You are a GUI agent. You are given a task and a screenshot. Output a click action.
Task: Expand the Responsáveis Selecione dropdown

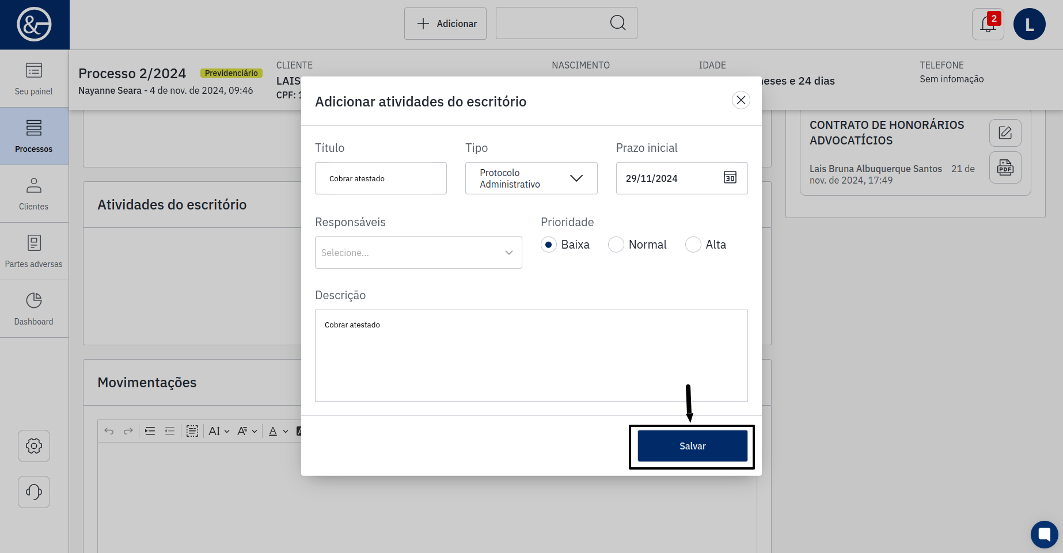419,253
